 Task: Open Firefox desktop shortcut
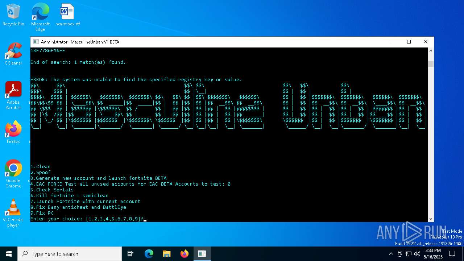coord(13,132)
